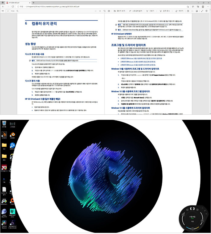
Task: Expand the 그리기 draw options arrow
Action: pyautogui.click(x=156, y=11)
